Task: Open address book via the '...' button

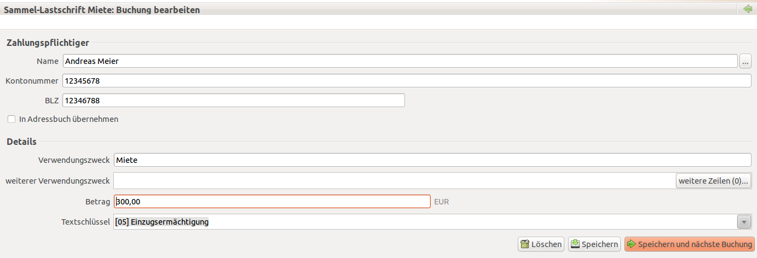Action: 745,61
